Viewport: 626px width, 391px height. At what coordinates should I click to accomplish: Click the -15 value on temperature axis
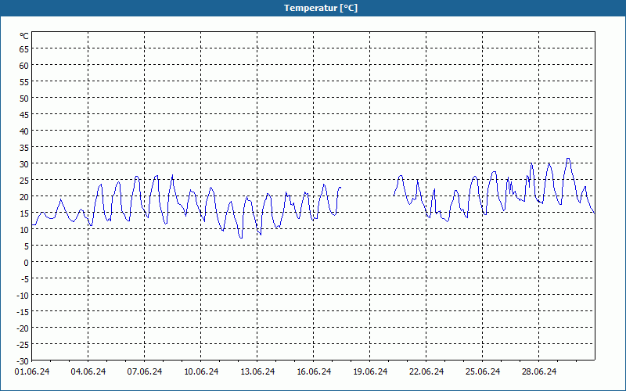(x=23, y=312)
